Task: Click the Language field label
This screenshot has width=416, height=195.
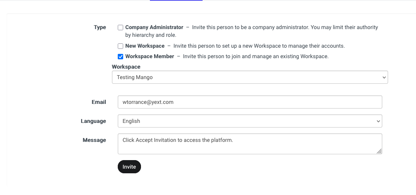Action: pos(93,121)
